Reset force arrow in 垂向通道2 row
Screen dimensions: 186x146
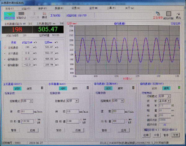click(35, 65)
